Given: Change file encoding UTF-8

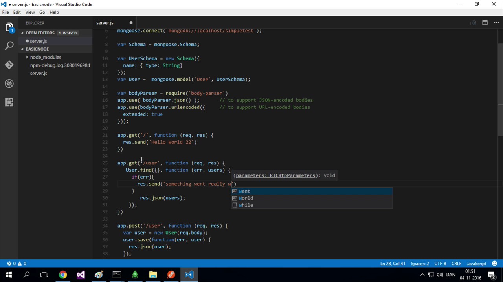Looking at the screenshot, I should point(440,264).
